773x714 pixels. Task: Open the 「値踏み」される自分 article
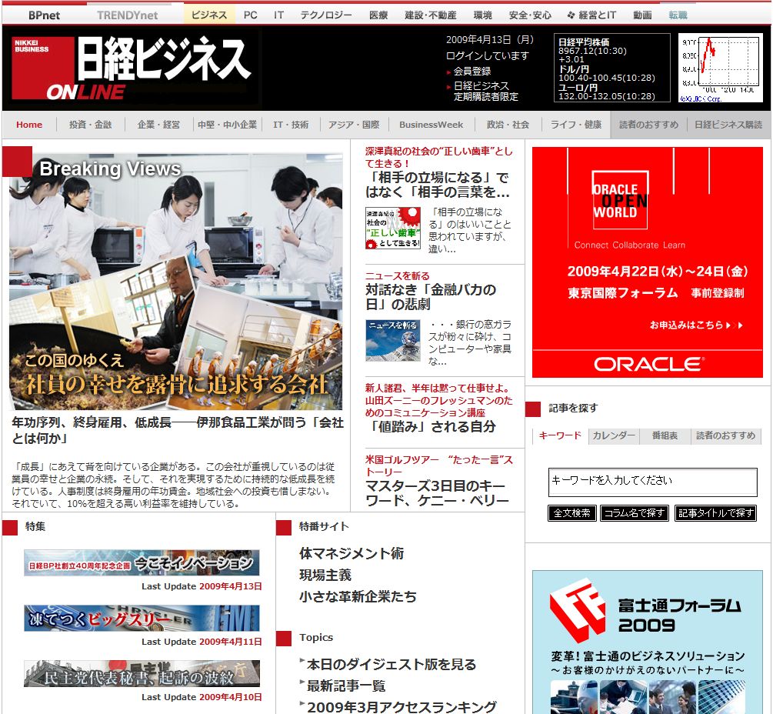click(x=431, y=426)
